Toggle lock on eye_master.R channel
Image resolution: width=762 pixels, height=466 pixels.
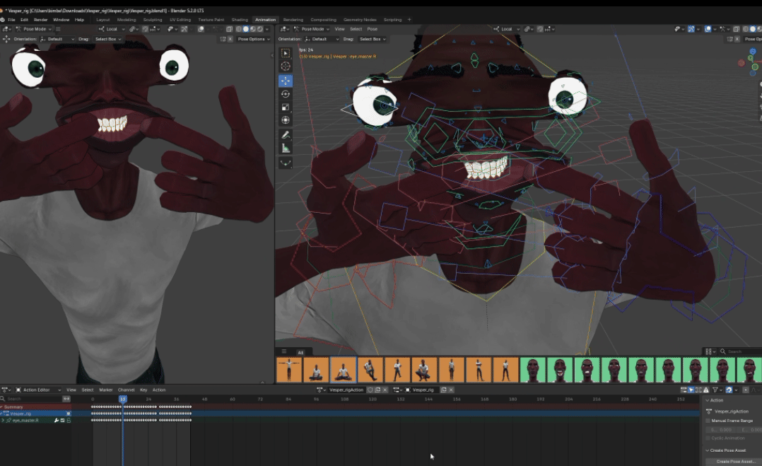tap(69, 420)
